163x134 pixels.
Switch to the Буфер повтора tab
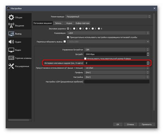tap(83, 23)
